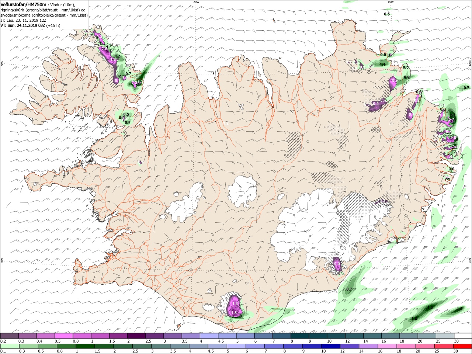Pick the pale grey 25–30 snow swatch

click(x=445, y=336)
